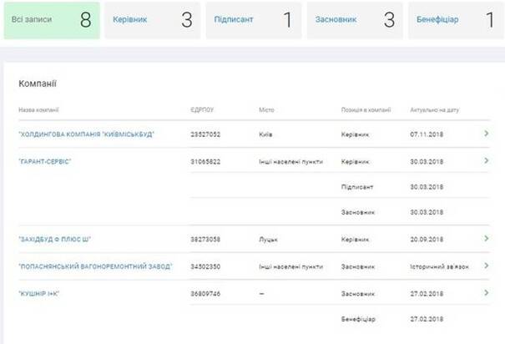Open the 'ХОЛДИНГОВА КОМПАНІЯ "КИЇВМІСЬКБУД"' company link
This screenshot has height=344, width=505.
coord(86,134)
